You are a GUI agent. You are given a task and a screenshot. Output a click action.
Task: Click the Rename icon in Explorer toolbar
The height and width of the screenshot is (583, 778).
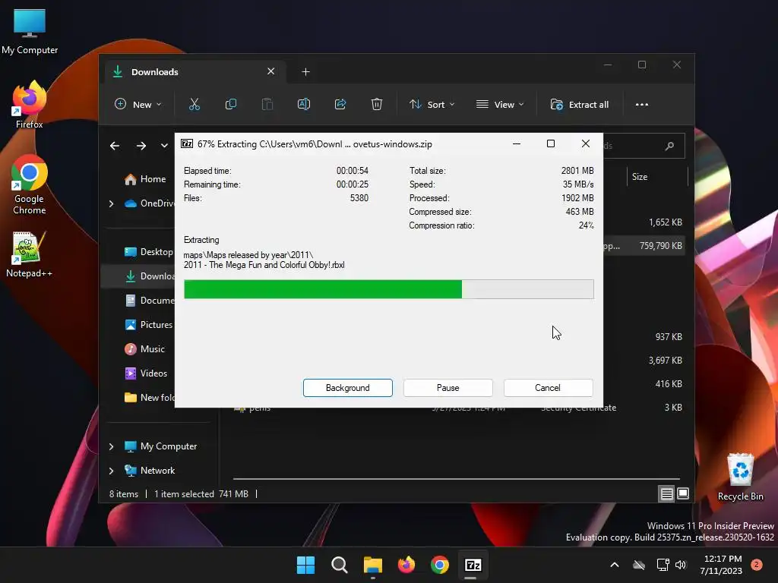[x=304, y=104]
